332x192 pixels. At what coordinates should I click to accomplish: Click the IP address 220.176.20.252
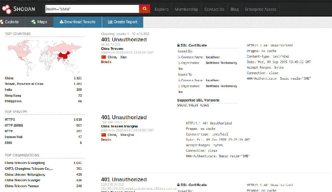(112, 185)
